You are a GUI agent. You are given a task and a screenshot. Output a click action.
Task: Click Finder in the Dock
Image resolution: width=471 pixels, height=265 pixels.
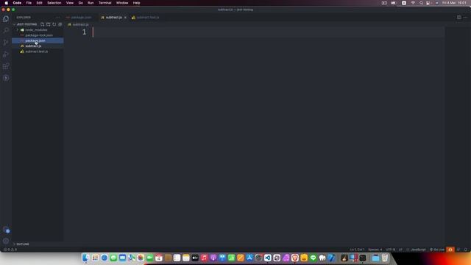click(x=86, y=258)
